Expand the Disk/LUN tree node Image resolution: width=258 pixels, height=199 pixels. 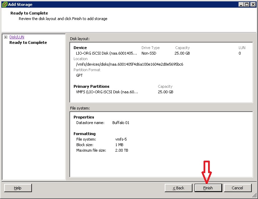tap(6, 37)
